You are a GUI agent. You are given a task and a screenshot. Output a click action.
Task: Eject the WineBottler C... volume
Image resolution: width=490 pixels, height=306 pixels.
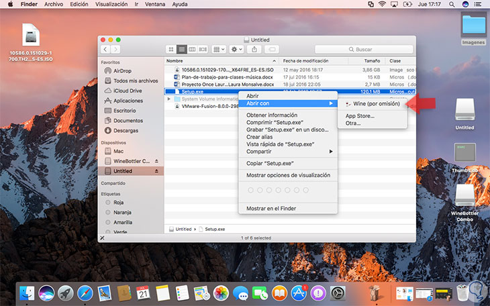[x=156, y=161]
